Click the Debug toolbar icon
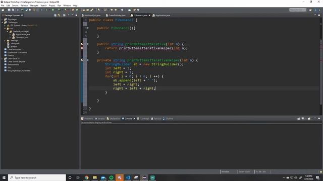The height and width of the screenshot is (181, 323). [x=46, y=10]
